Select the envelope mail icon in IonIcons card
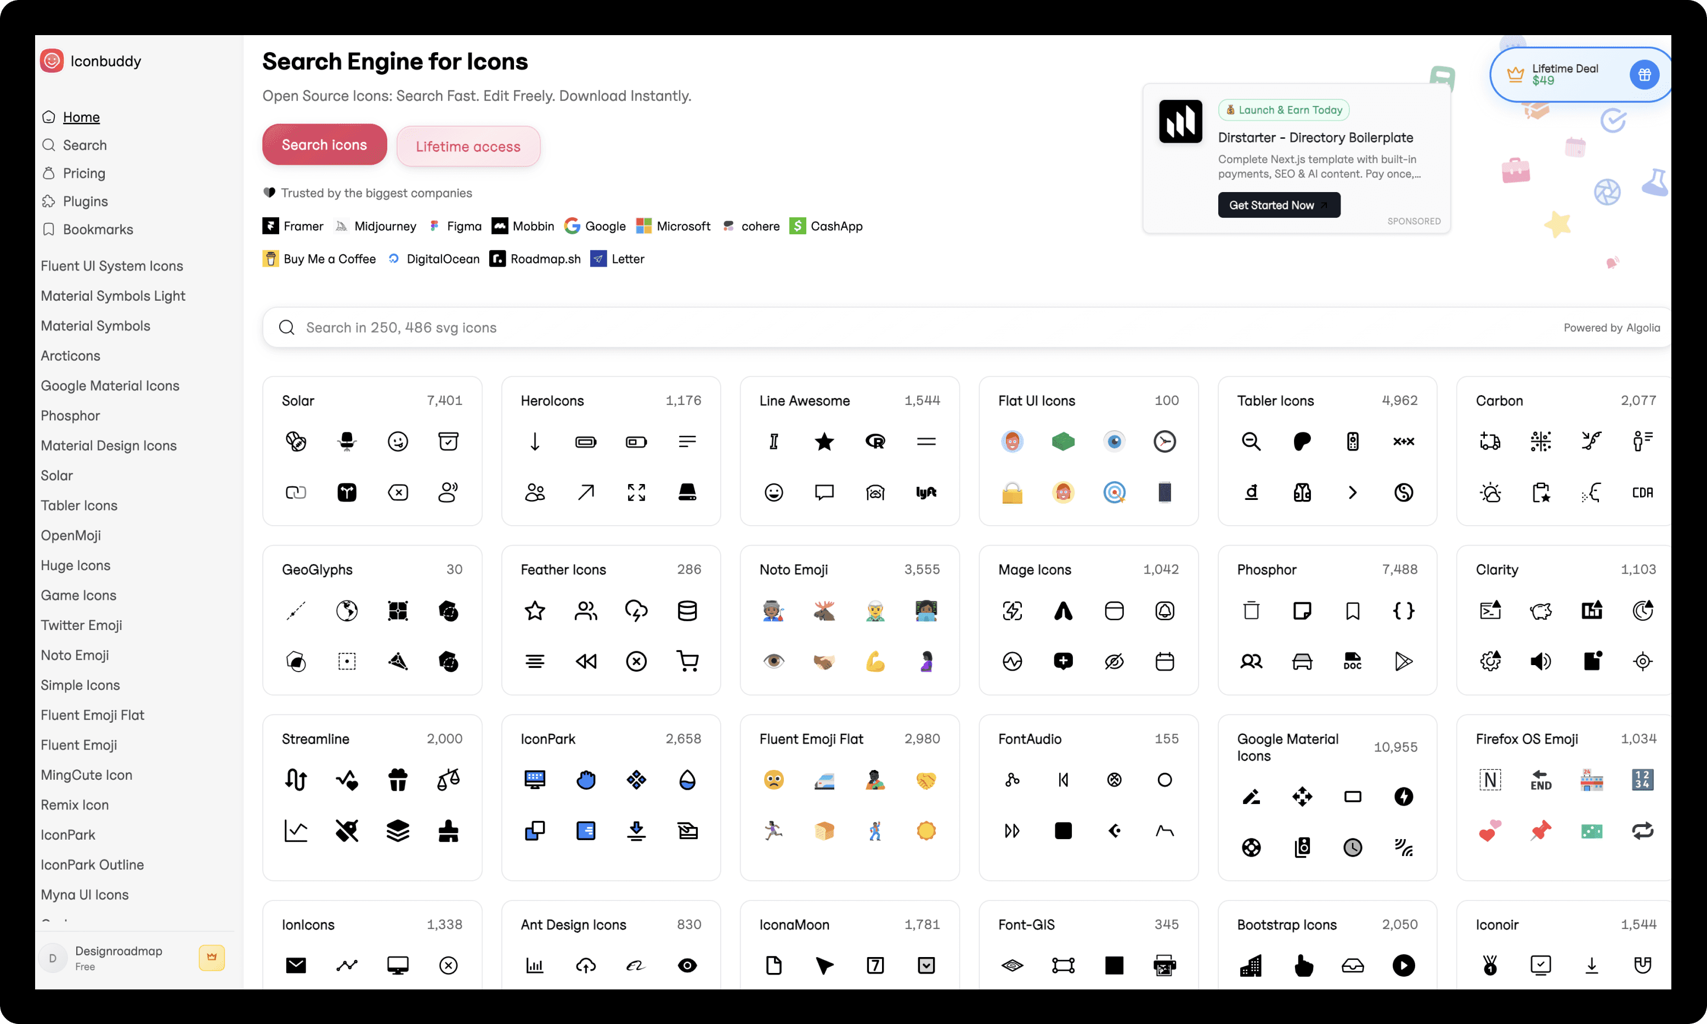1707x1024 pixels. point(296,965)
